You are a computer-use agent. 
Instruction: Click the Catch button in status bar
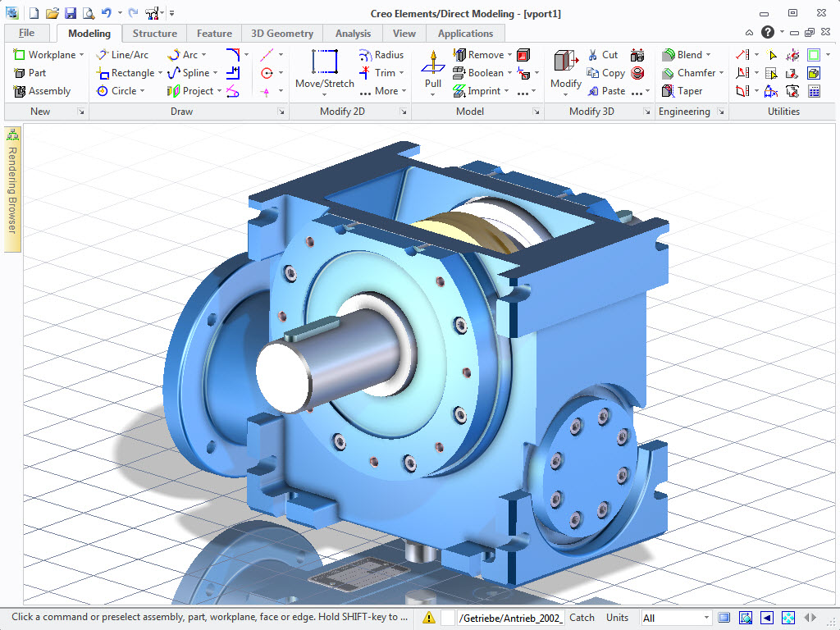[582, 618]
